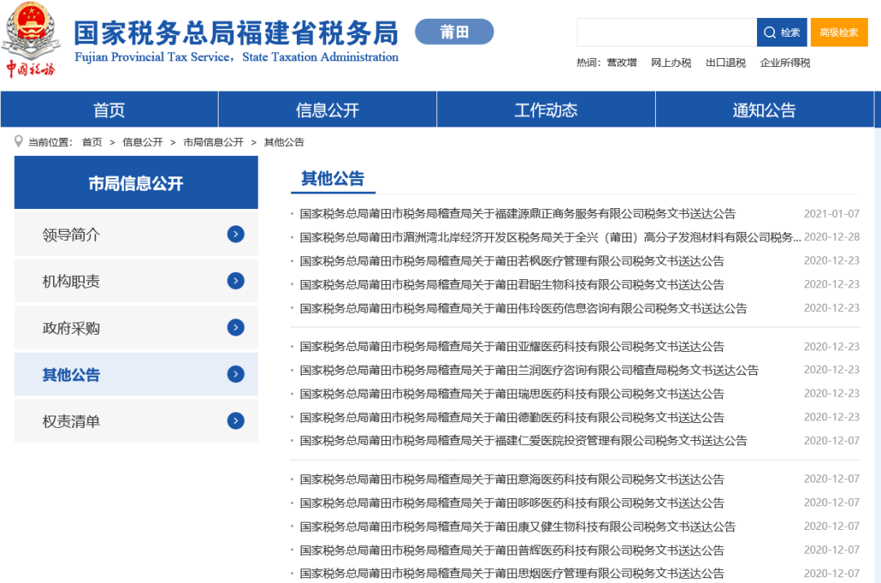881x583 pixels.
Task: Select 权责清单 in the sidebar
Action: click(x=136, y=421)
